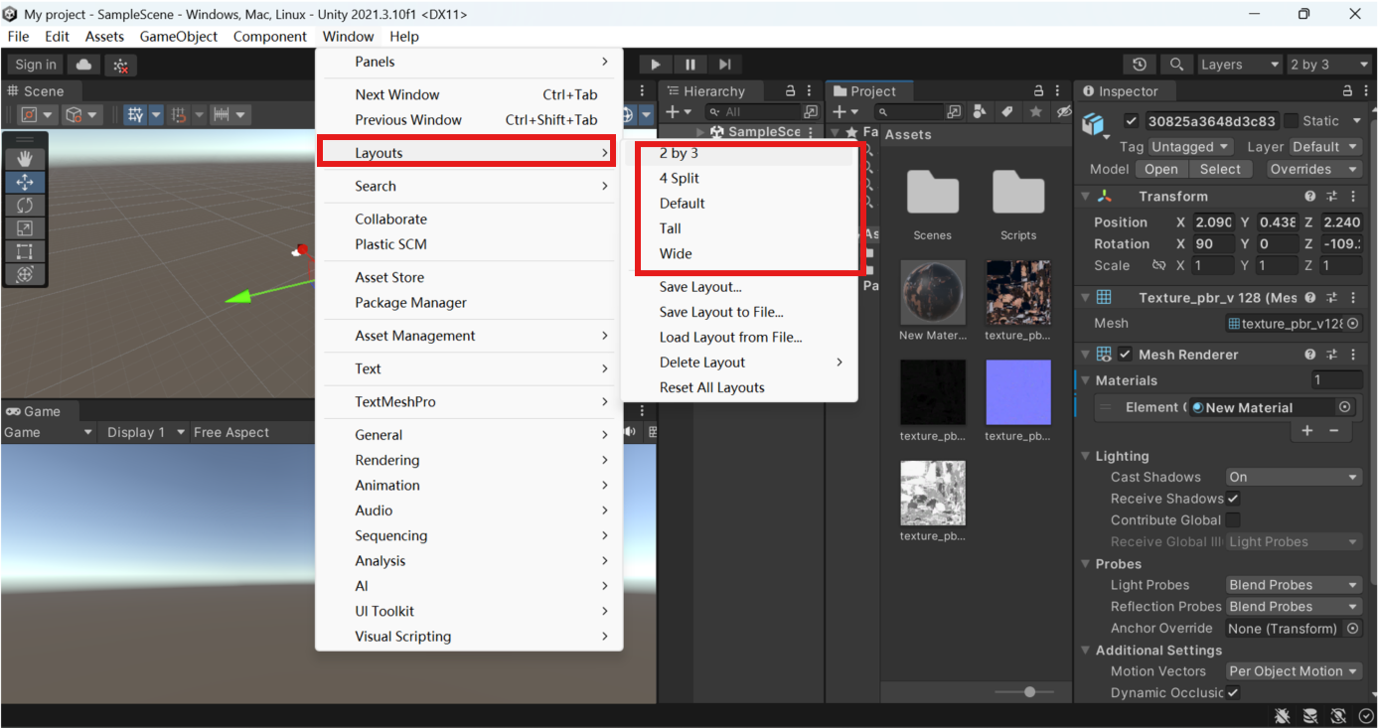The height and width of the screenshot is (728, 1378).
Task: Lock the Hierarchy panel
Action: (x=791, y=91)
